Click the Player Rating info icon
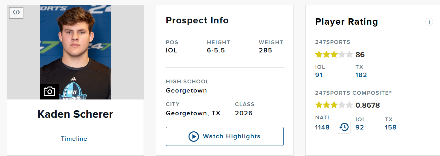 click(429, 22)
